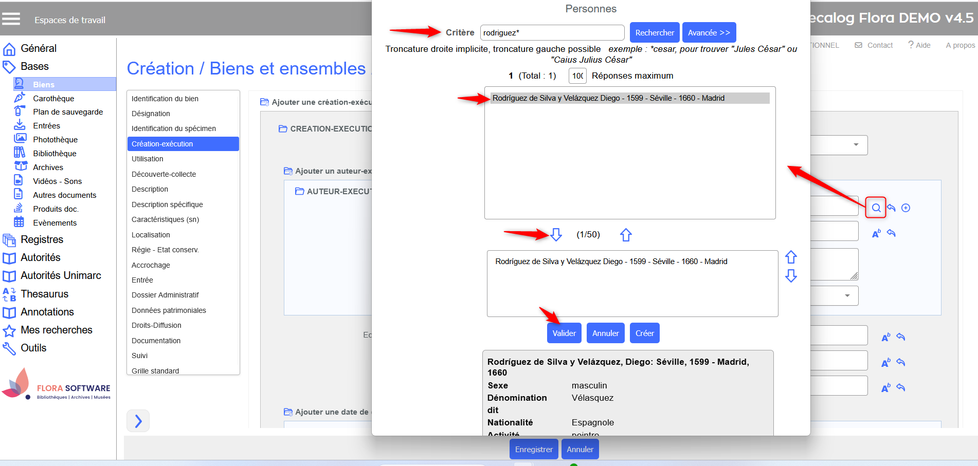Screen dimensions: 978x466
Task: Open Plan de sauvegarde in the sidebar
Action: 68,112
